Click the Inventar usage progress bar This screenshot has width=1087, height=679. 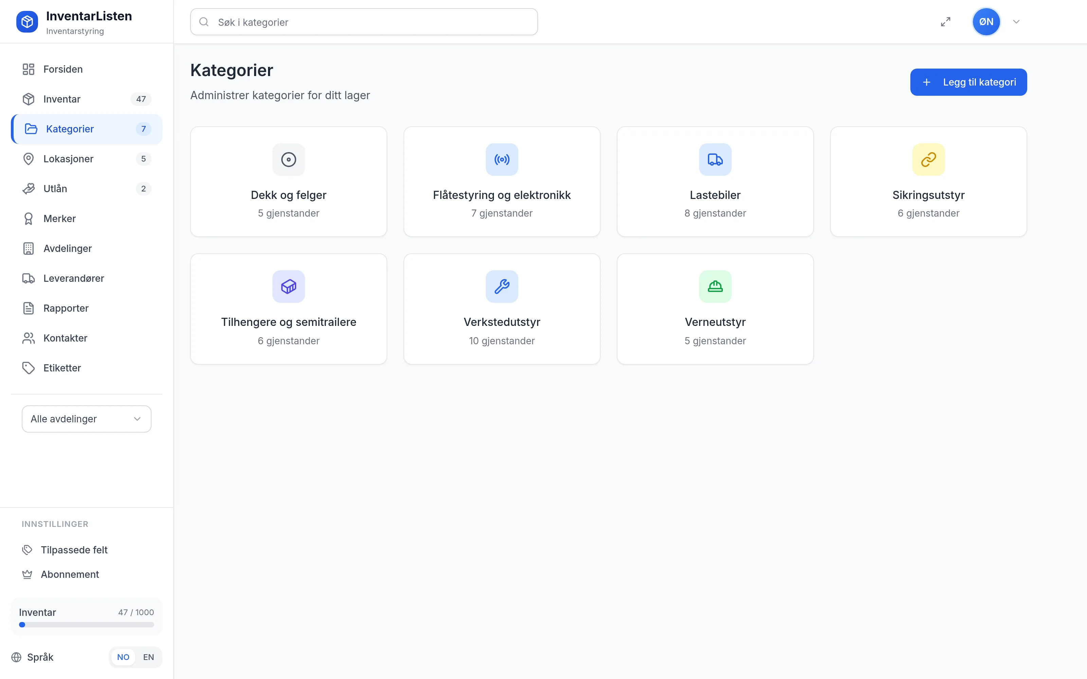click(86, 625)
